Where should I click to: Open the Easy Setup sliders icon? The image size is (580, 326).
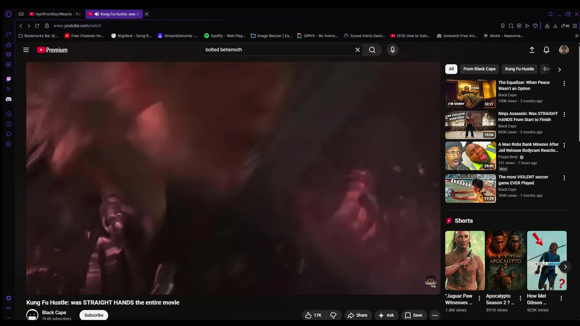(575, 26)
